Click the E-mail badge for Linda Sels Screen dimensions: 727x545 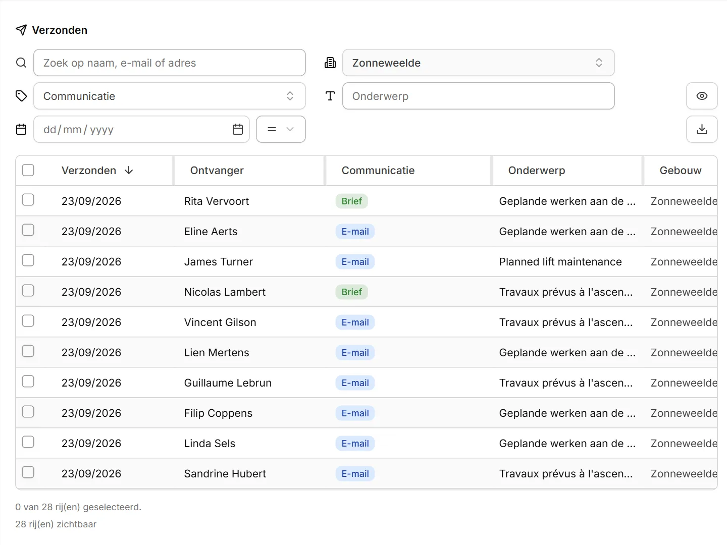(x=355, y=444)
